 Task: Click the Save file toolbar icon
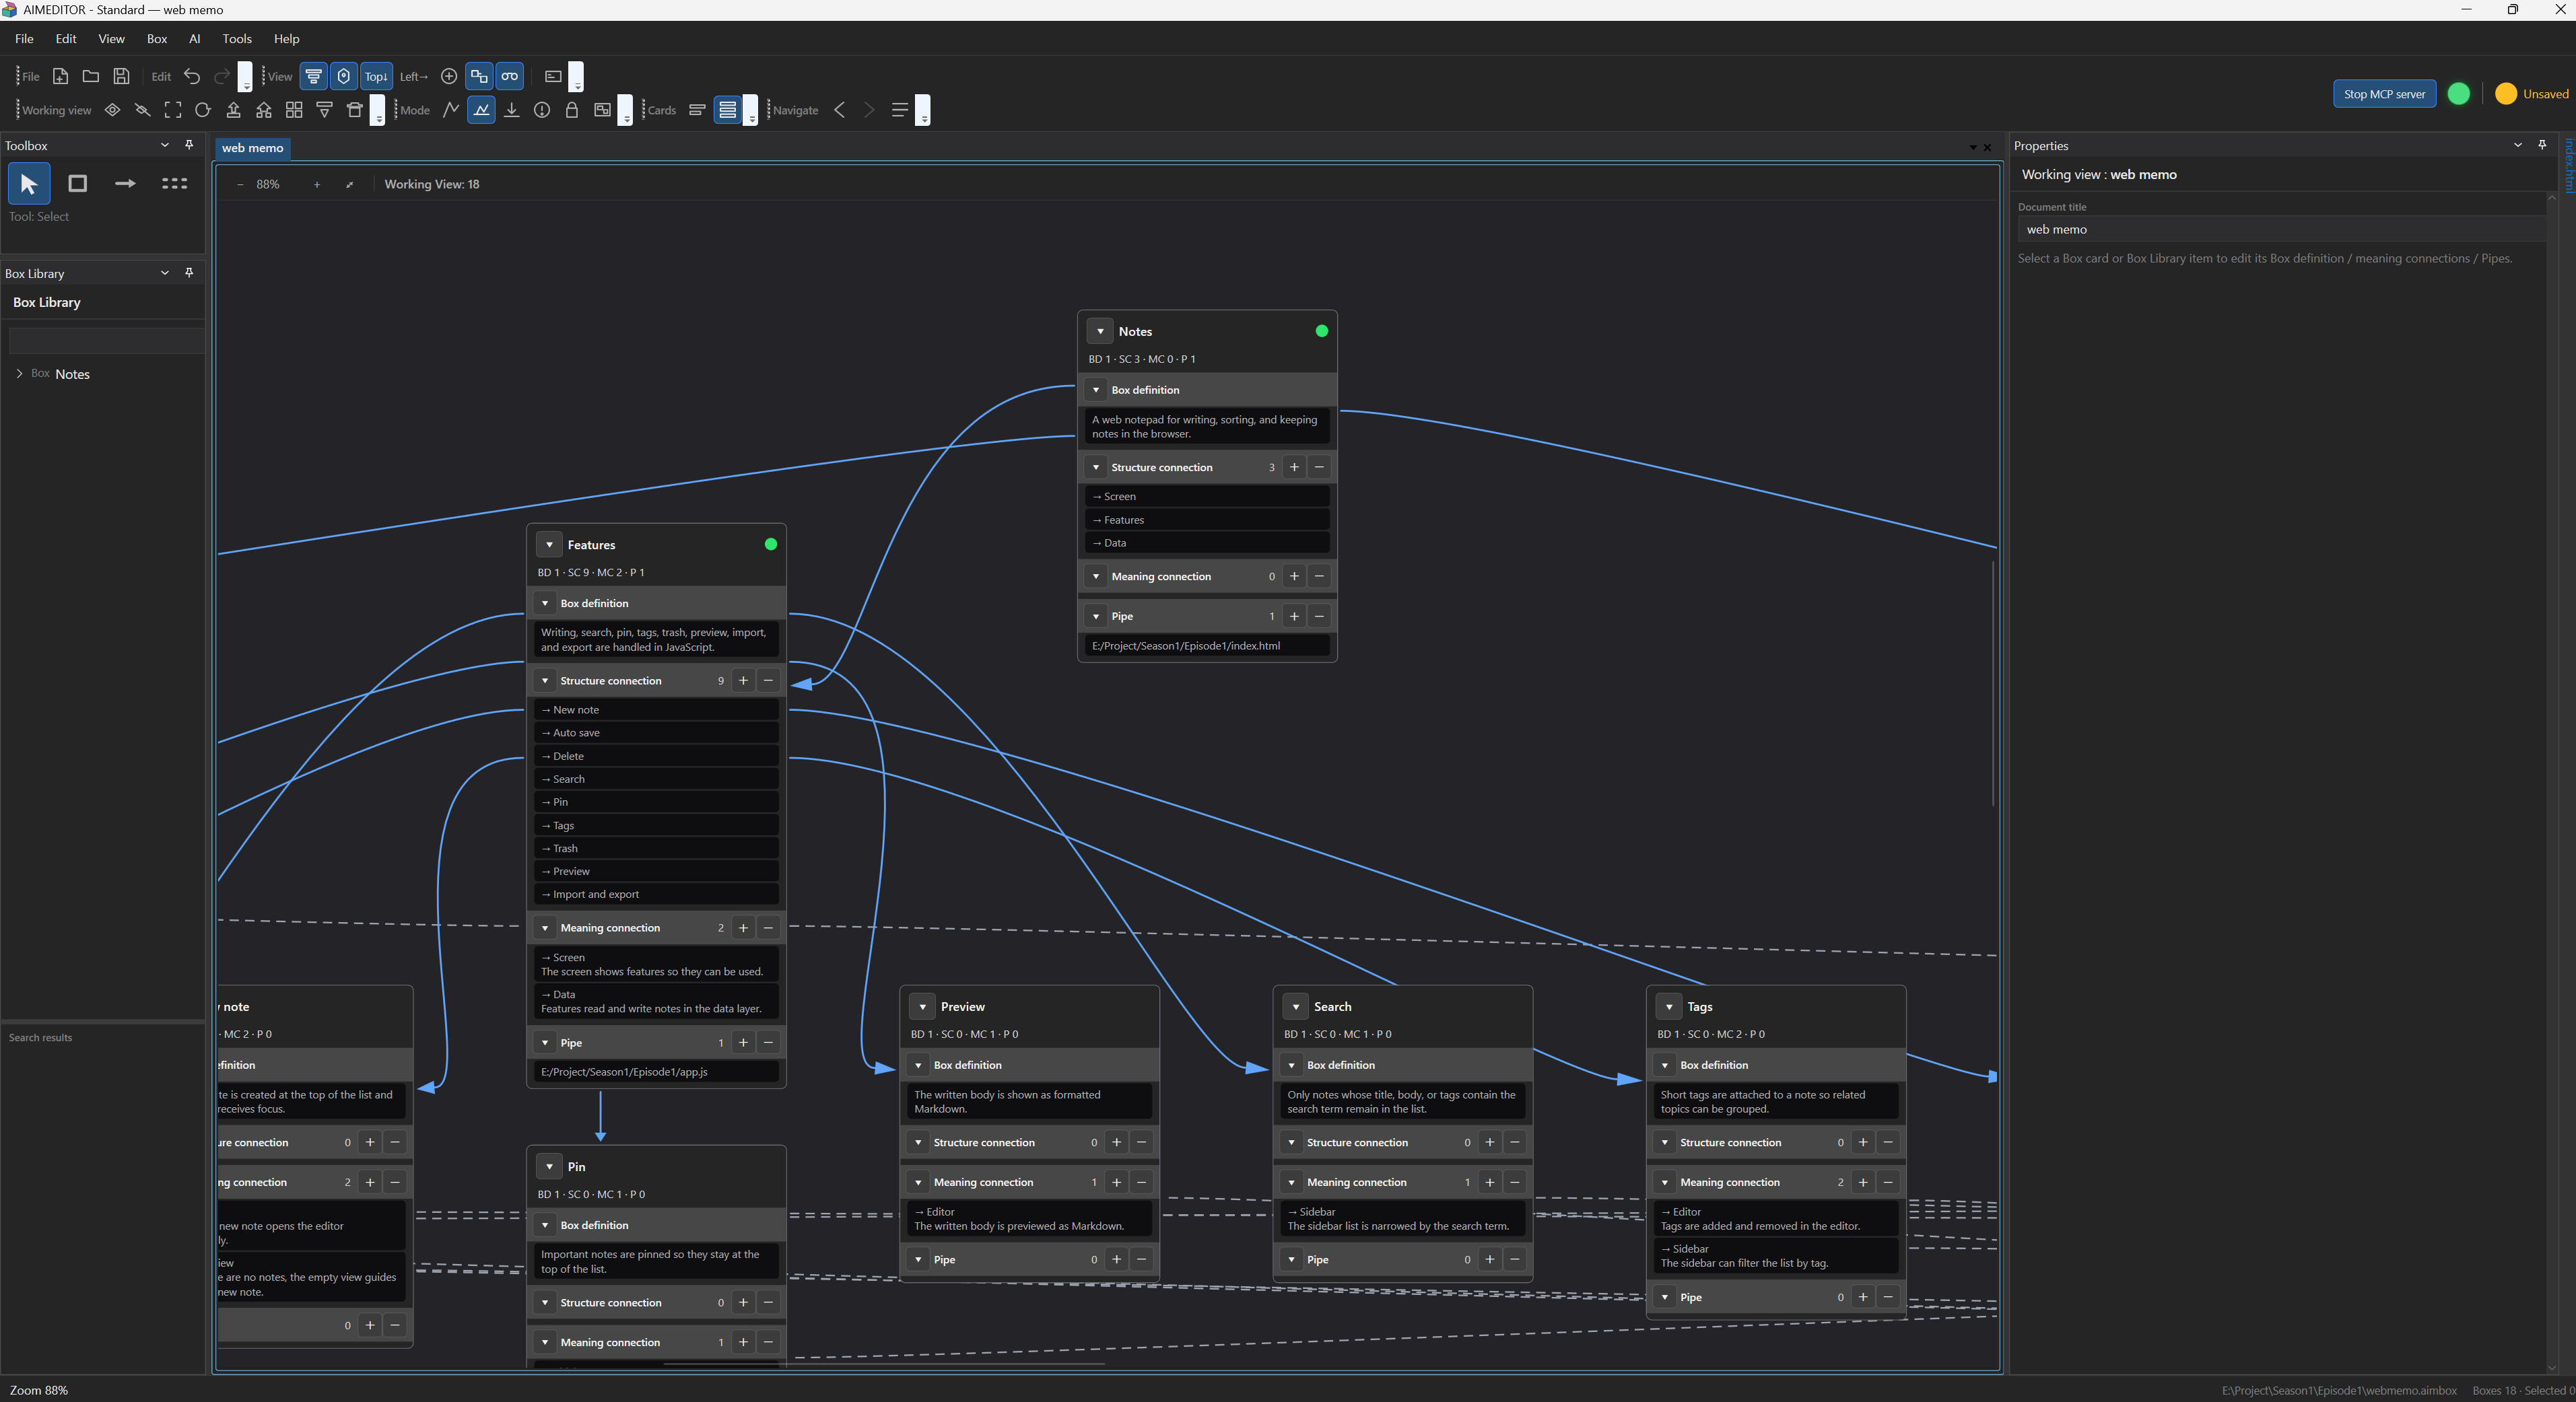(121, 76)
